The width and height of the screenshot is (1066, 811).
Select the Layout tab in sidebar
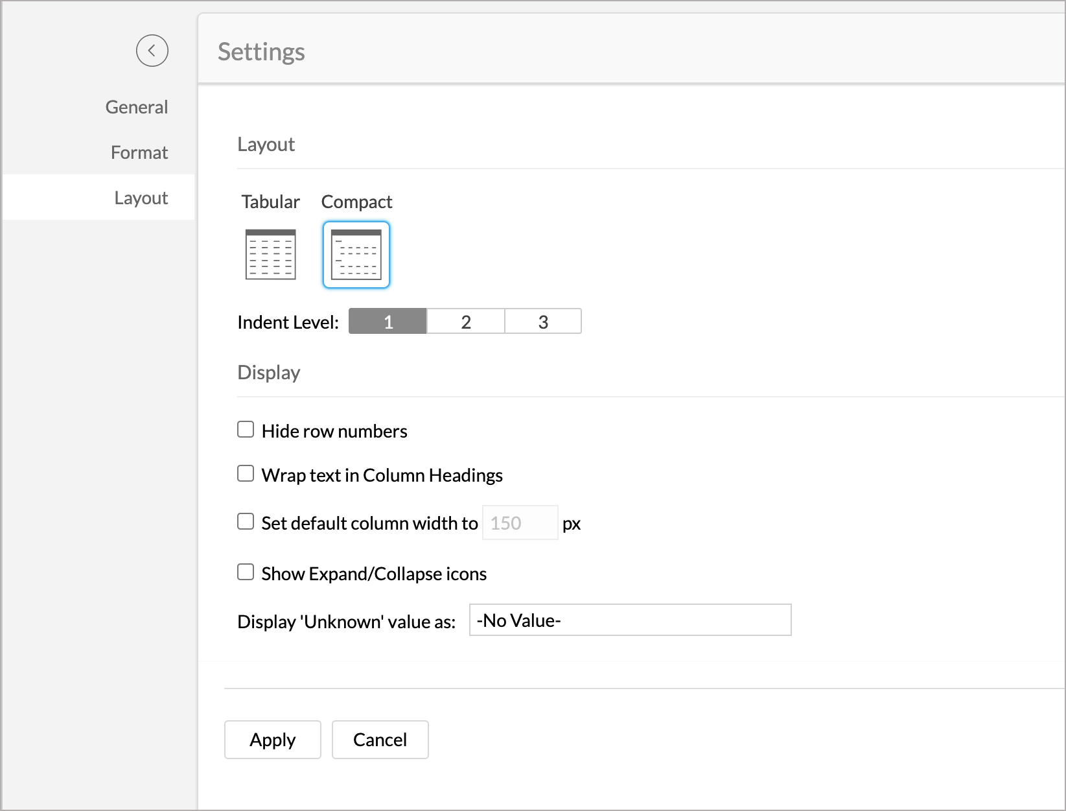pos(141,198)
